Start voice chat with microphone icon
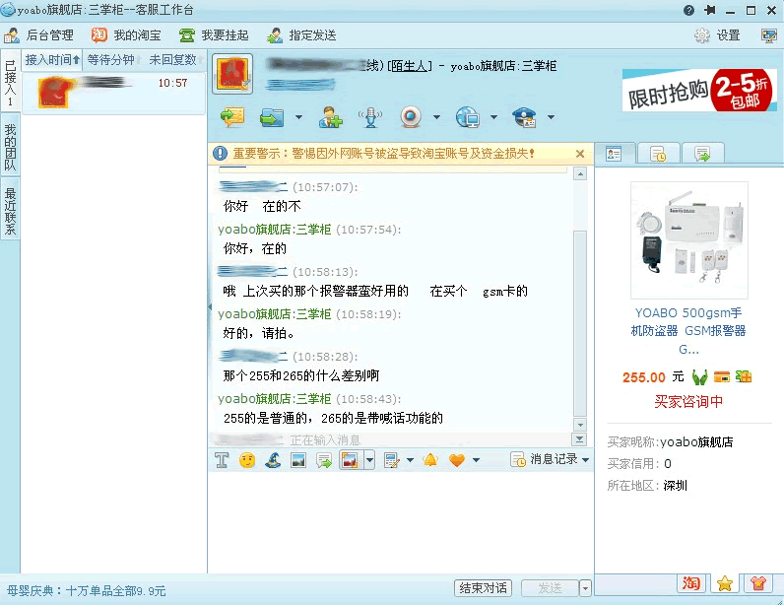Screen dimensions: 784x605 coord(370,117)
